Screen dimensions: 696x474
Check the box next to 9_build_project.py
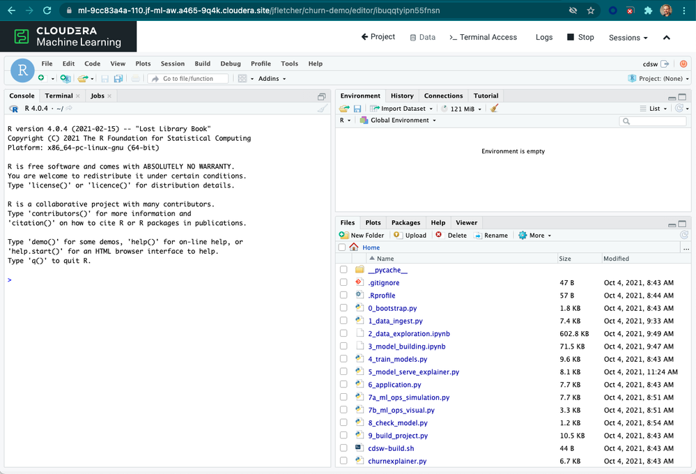tap(343, 436)
